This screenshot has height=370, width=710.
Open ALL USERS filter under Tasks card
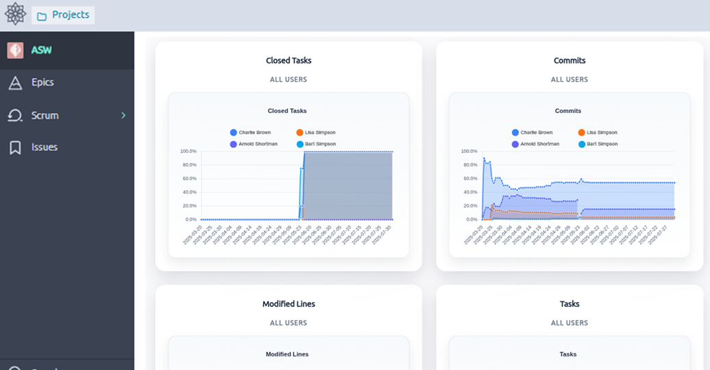click(x=570, y=323)
